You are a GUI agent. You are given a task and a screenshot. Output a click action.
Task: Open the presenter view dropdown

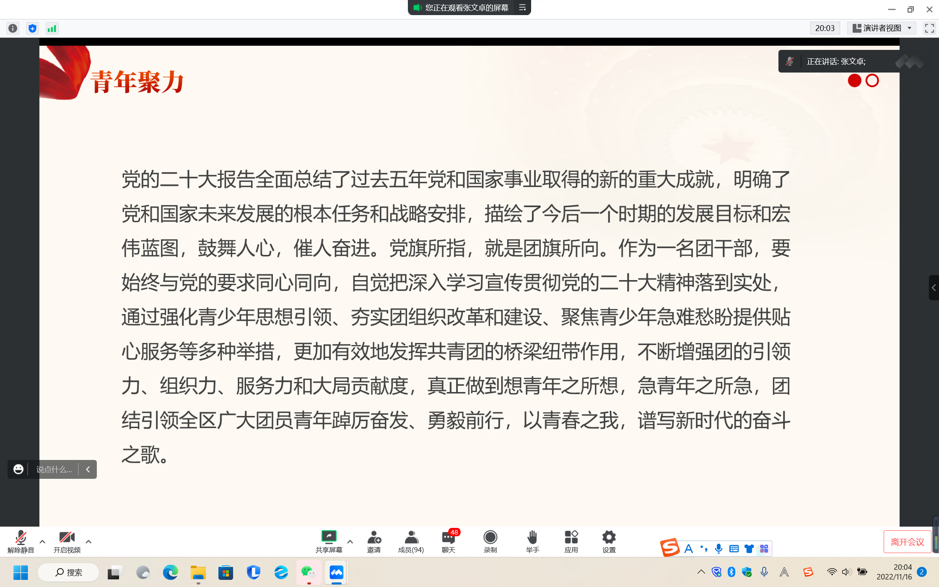(x=882, y=28)
